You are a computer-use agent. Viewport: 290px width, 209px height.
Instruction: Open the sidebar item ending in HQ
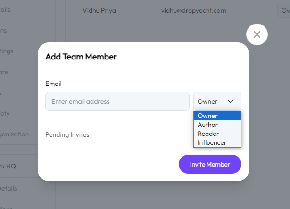(x=8, y=166)
